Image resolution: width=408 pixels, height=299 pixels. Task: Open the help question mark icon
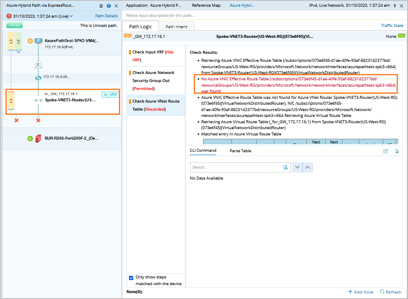pos(109,6)
